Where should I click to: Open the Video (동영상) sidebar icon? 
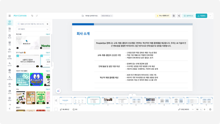click(x=10, y=99)
